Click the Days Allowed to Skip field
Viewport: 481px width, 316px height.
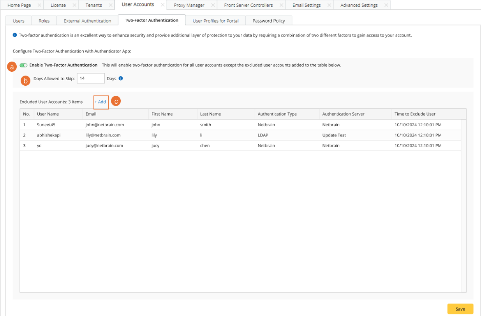click(x=91, y=78)
